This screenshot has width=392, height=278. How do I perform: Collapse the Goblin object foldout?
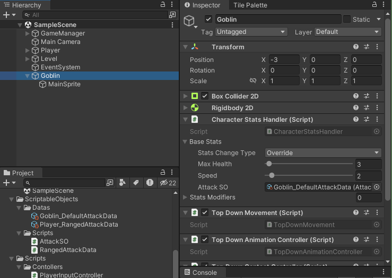pos(28,76)
